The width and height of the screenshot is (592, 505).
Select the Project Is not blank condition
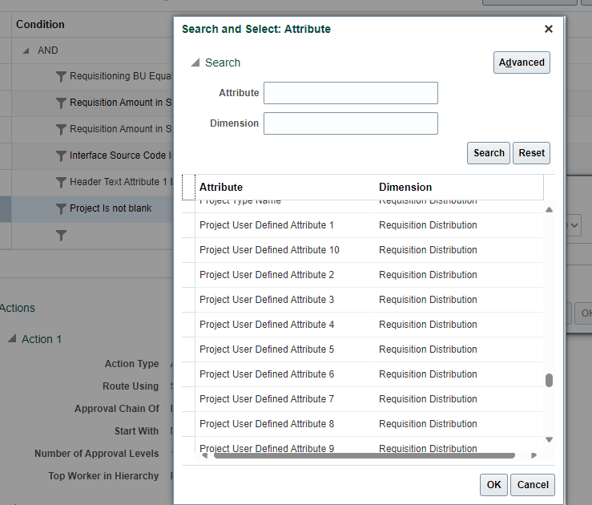[x=111, y=208]
